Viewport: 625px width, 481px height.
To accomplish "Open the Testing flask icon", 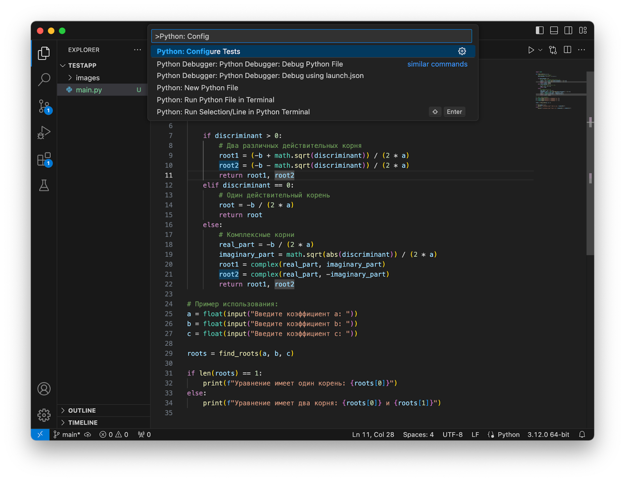I will tap(44, 185).
